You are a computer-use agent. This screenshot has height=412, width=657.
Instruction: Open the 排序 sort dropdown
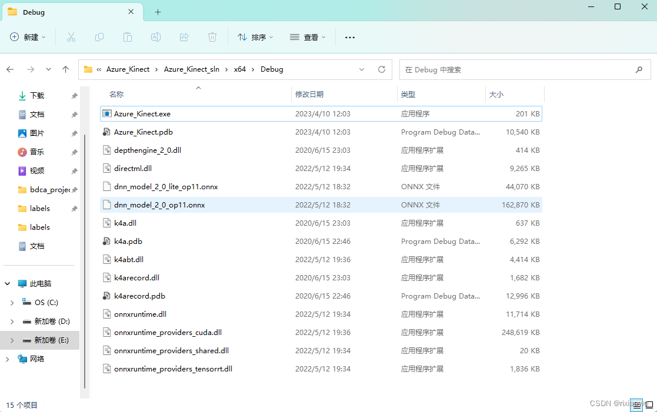tap(255, 37)
